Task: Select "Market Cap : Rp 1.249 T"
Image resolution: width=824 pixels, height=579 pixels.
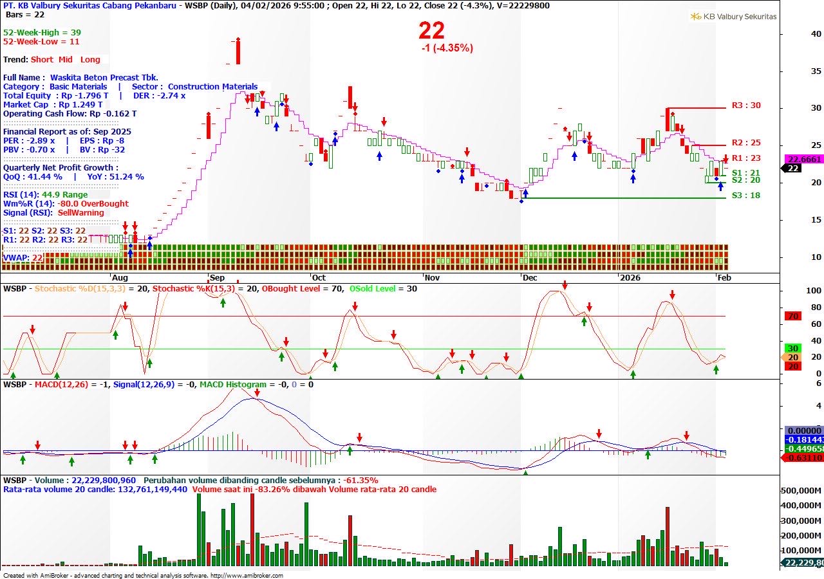Action: point(53,104)
